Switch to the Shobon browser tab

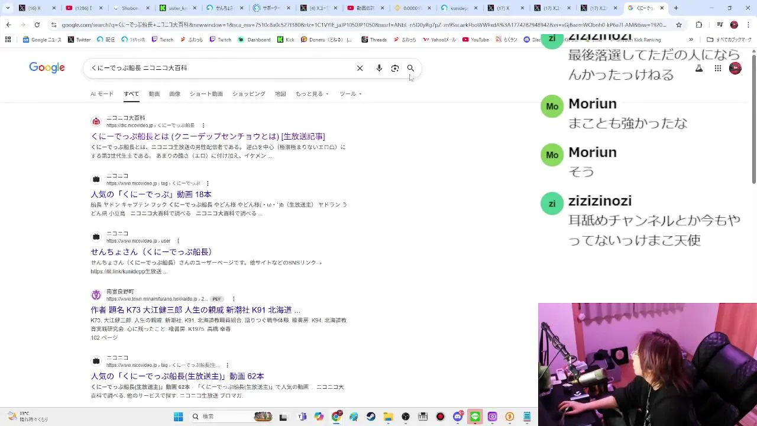[x=131, y=8]
